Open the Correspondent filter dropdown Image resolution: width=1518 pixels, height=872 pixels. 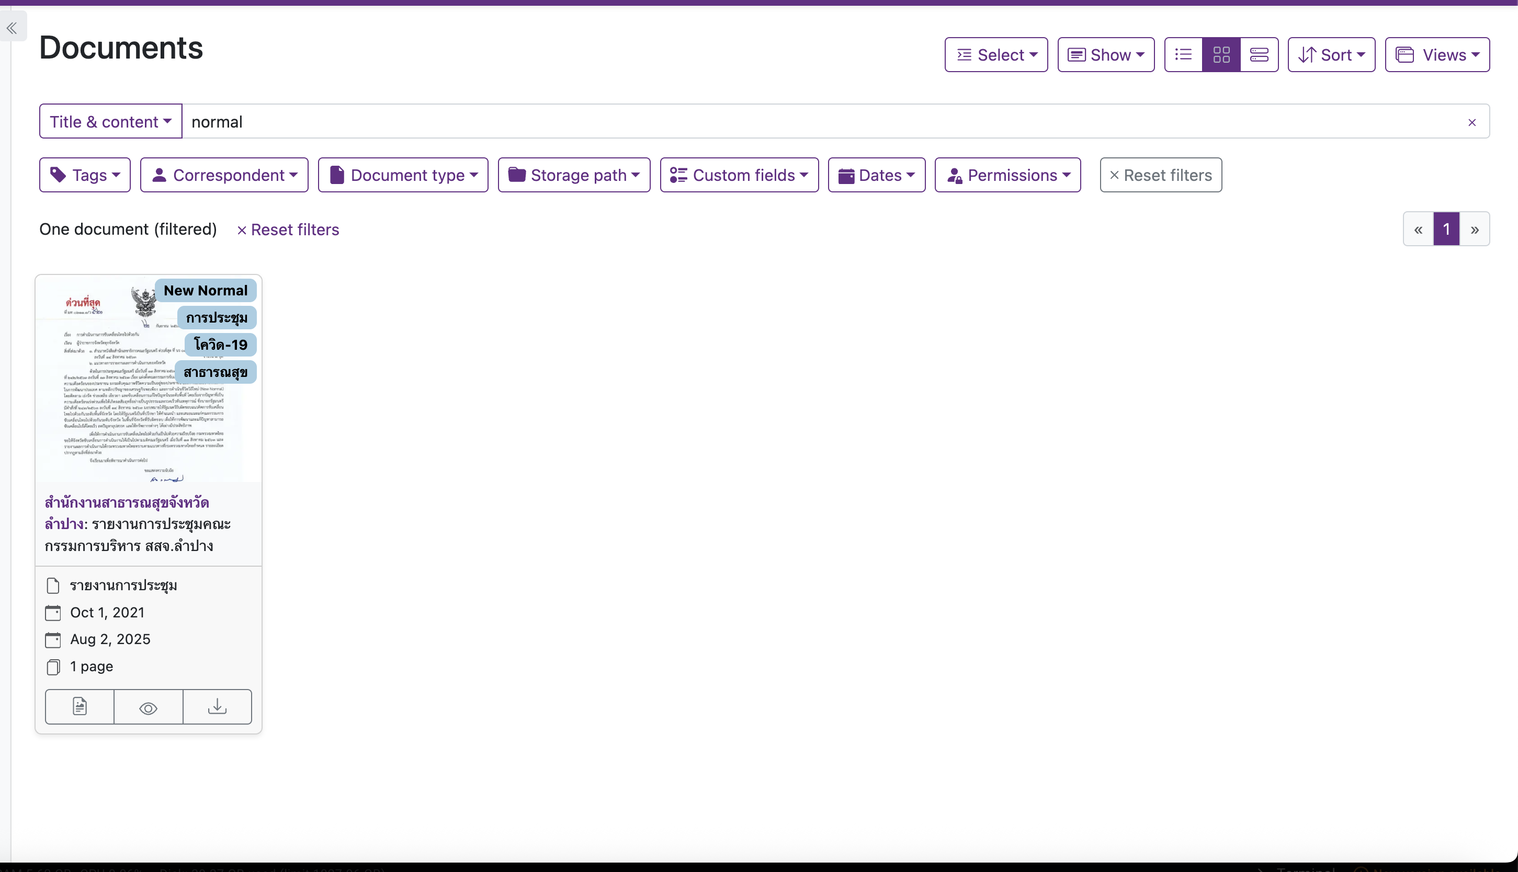point(224,175)
